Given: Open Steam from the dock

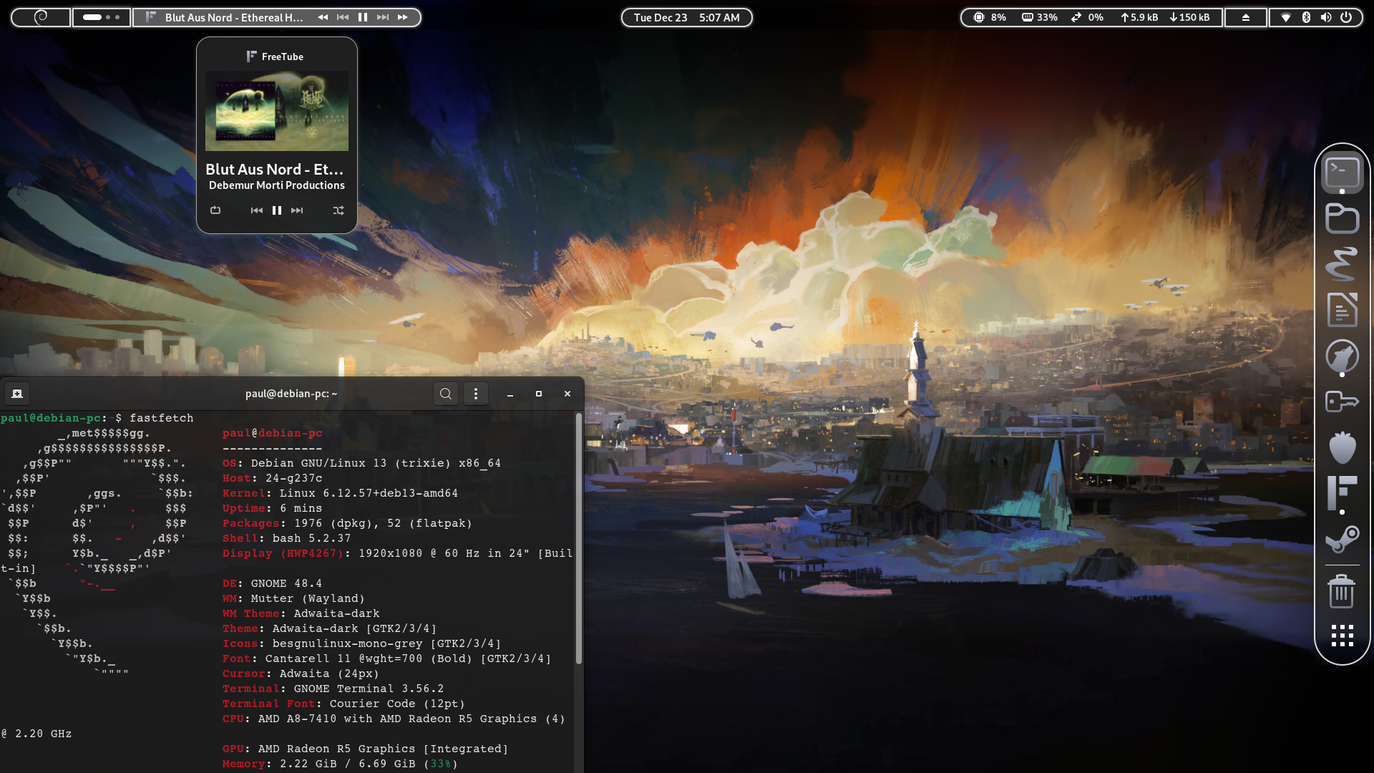Looking at the screenshot, I should click(x=1342, y=539).
